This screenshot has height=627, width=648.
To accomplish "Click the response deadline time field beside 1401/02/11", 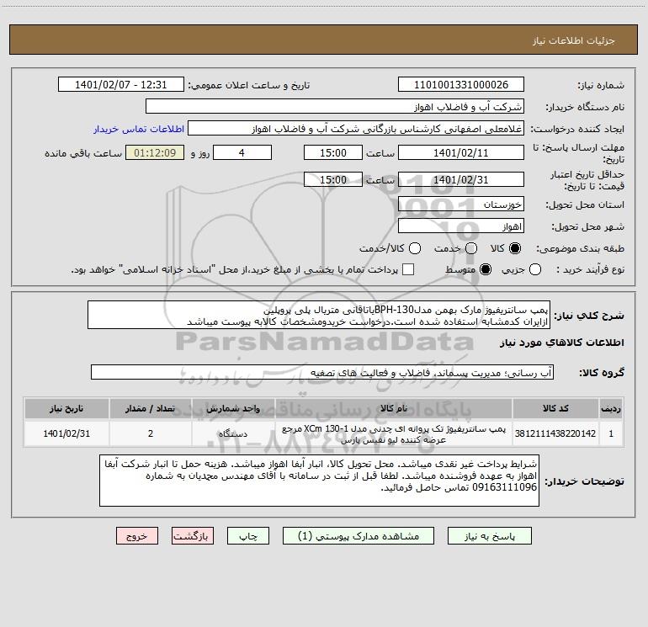I will point(333,152).
